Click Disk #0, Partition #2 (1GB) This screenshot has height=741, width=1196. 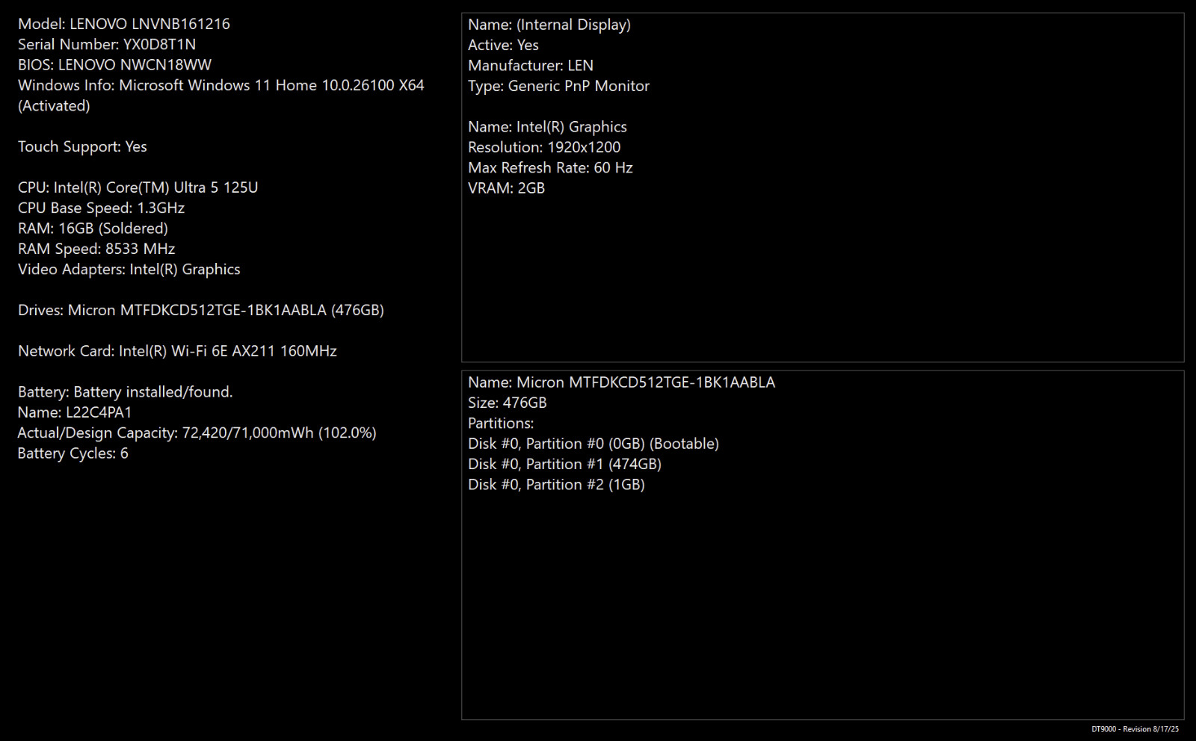pos(556,485)
